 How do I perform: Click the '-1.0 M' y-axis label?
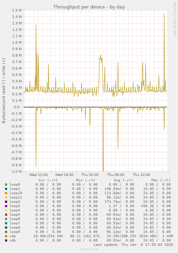(16, 172)
